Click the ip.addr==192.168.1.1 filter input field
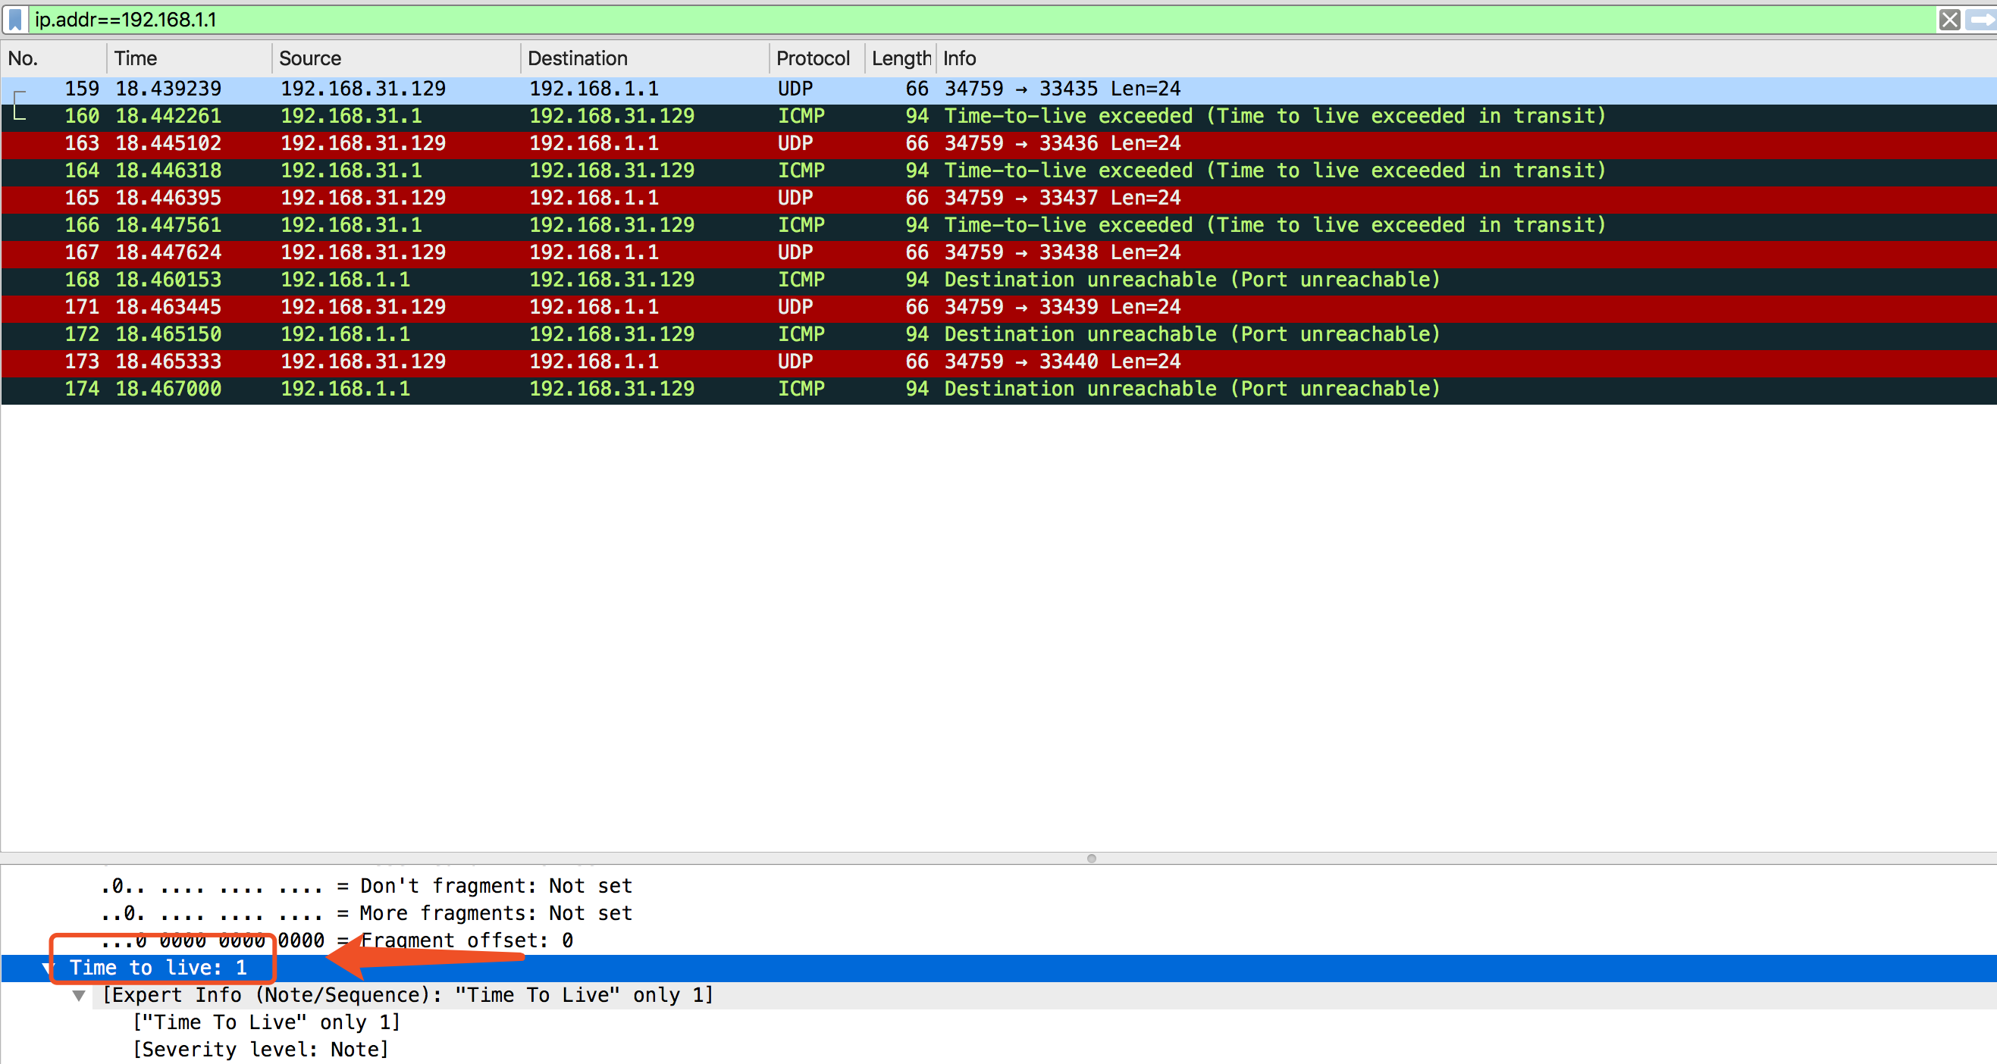The height and width of the screenshot is (1064, 1997). (310, 20)
